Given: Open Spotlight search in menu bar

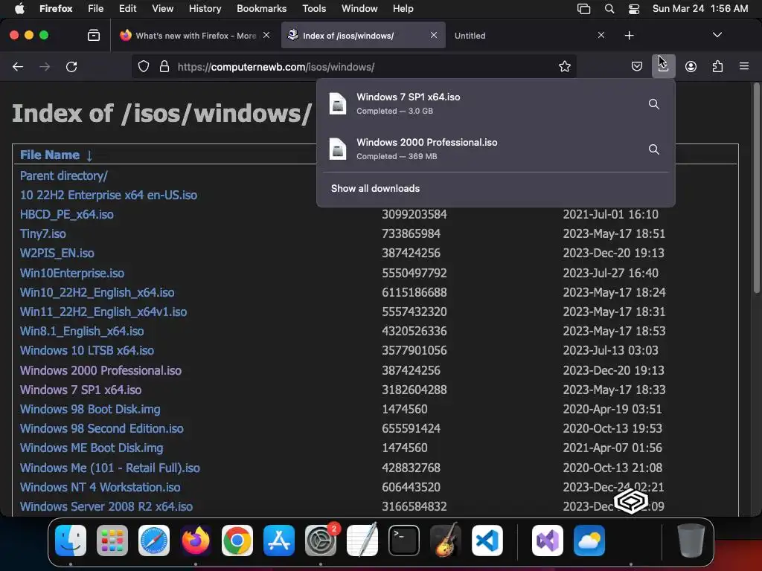Looking at the screenshot, I should point(609,9).
